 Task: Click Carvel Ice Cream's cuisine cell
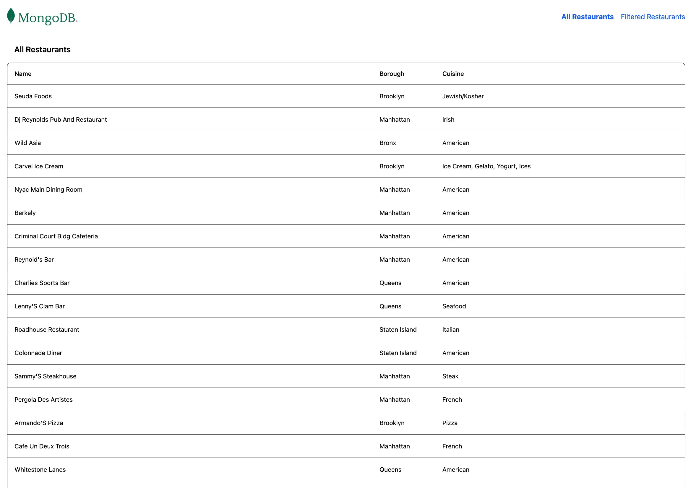486,166
